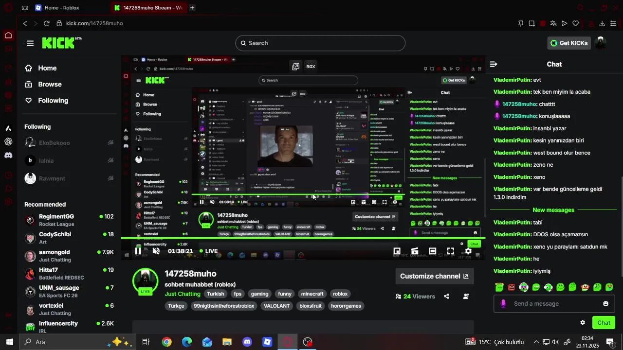Open Discord in browser sidebar

8,156
